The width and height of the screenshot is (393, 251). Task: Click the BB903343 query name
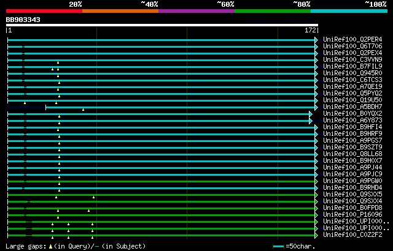(23, 20)
